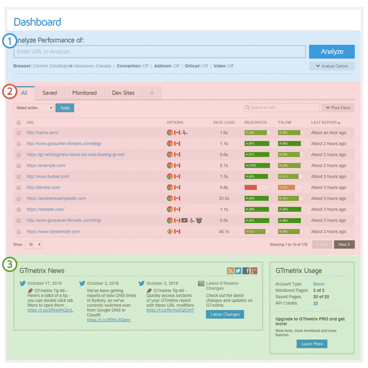Open the http://devsite.com report link
The width and height of the screenshot is (368, 368).
pyautogui.click(x=43, y=187)
